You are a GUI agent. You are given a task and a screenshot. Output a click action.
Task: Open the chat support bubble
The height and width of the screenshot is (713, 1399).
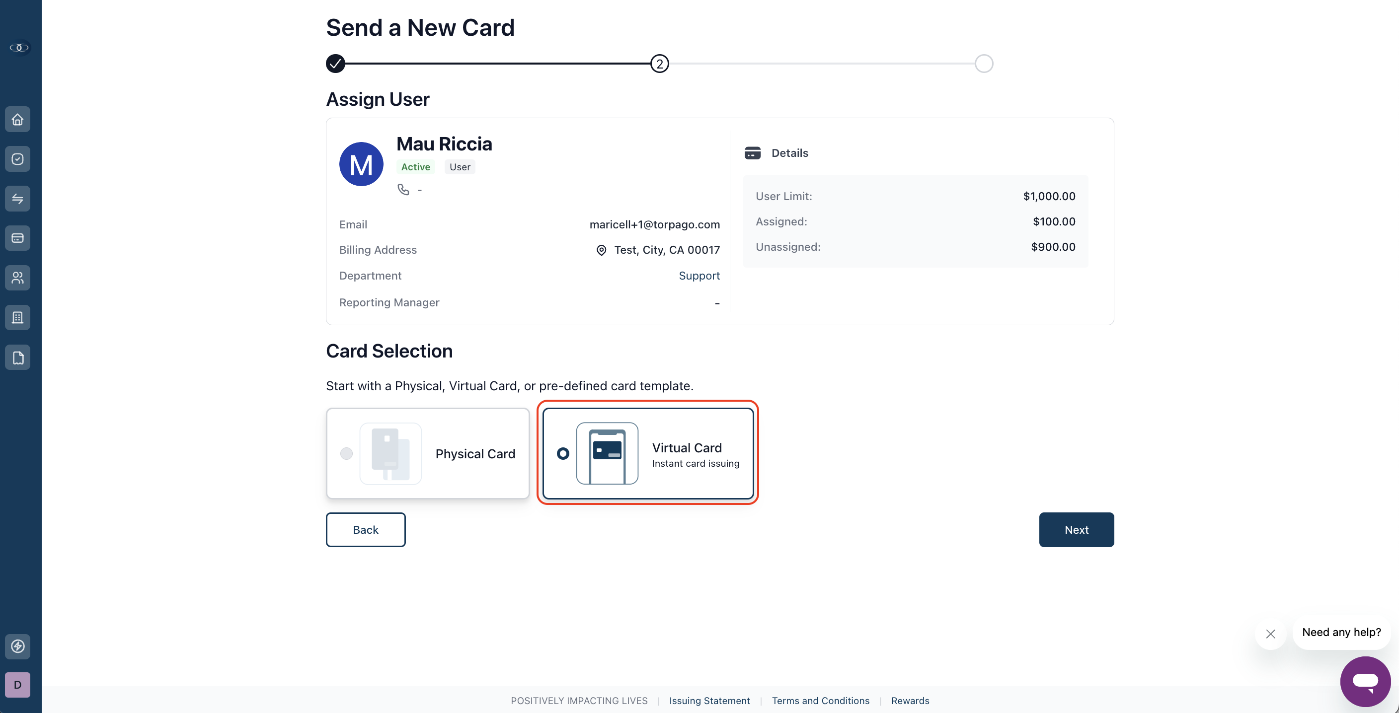[x=1365, y=682]
